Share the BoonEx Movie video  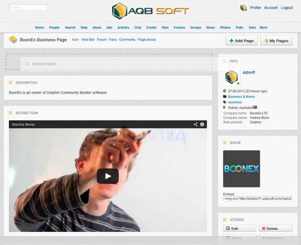[195, 124]
